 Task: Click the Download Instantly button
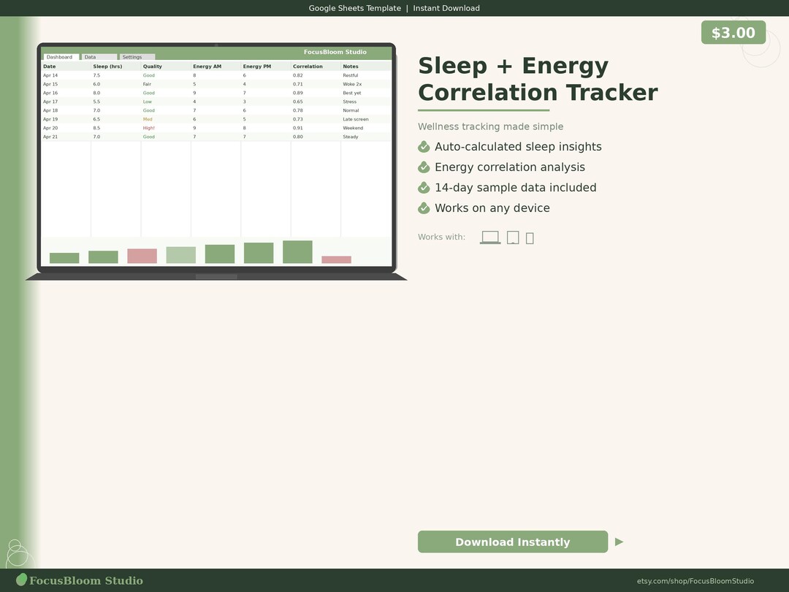[x=512, y=542]
